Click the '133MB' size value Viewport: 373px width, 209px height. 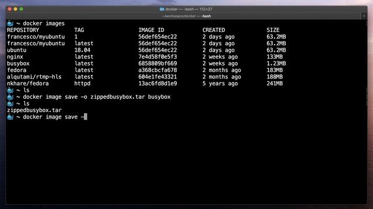(x=275, y=57)
